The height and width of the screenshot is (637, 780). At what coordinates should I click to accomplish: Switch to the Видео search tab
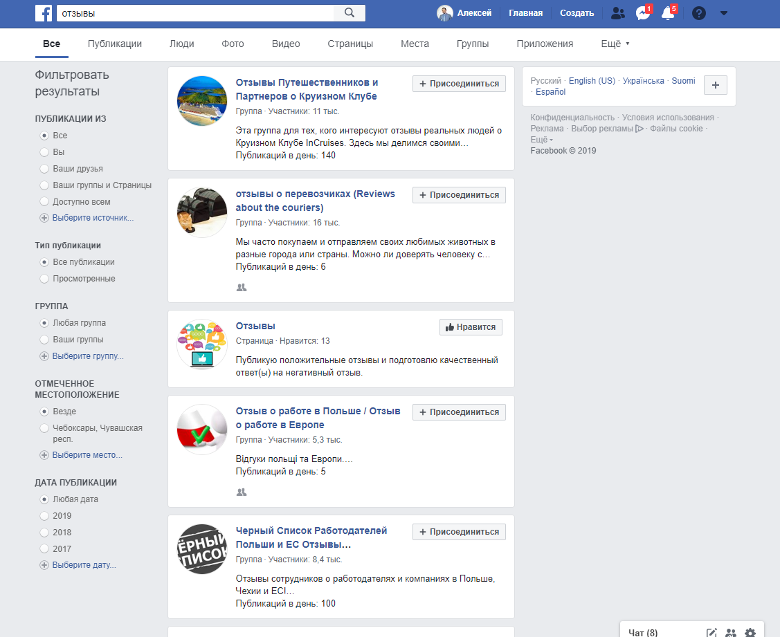285,43
